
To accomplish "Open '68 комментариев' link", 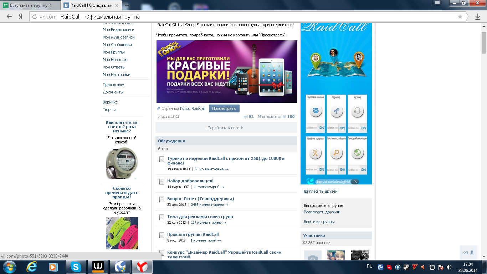I will tap(211, 169).
